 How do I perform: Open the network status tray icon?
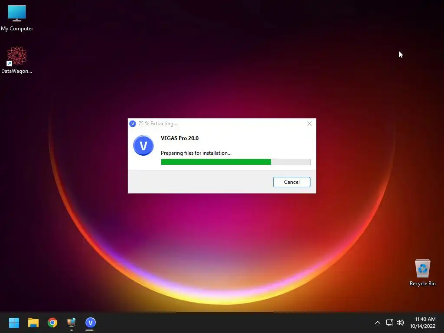[x=390, y=323]
